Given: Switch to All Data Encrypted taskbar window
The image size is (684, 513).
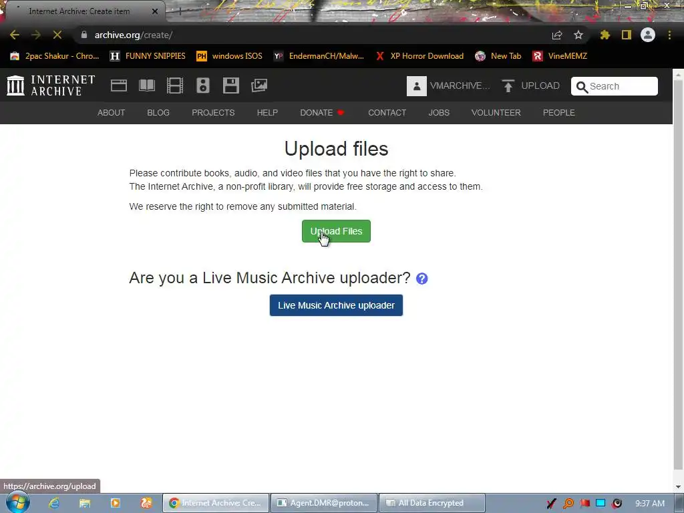Looking at the screenshot, I should tap(432, 503).
